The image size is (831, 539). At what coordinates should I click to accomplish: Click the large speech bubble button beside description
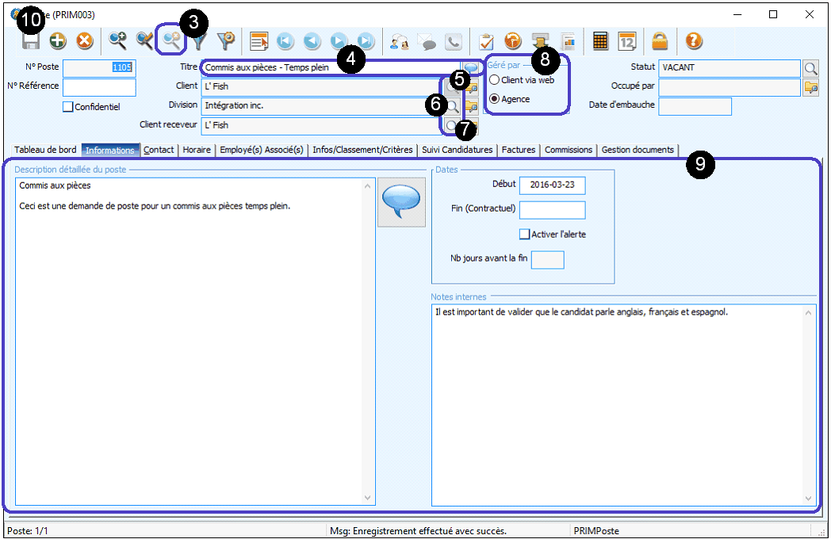click(x=401, y=202)
